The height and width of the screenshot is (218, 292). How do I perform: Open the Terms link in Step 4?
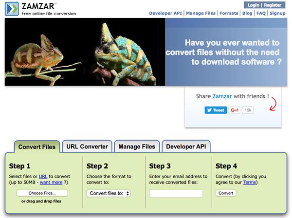pos(249,182)
